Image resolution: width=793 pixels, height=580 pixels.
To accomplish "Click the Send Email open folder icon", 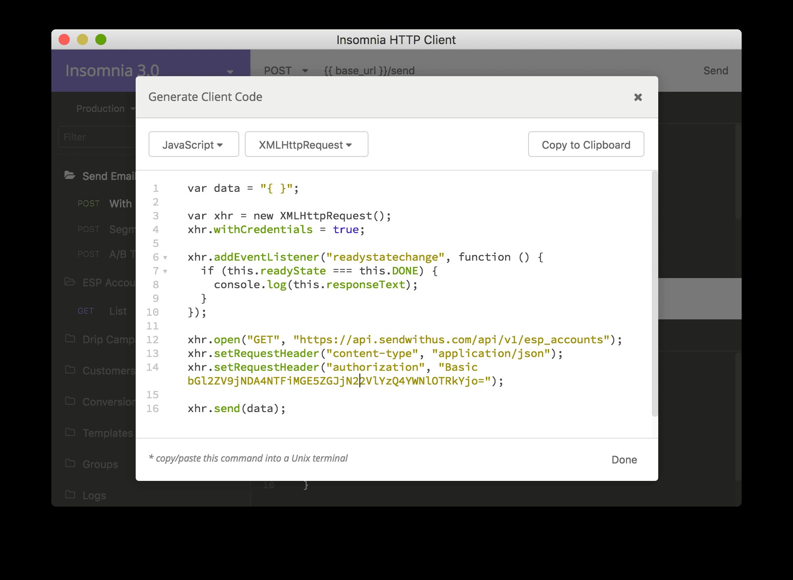I will 70,175.
